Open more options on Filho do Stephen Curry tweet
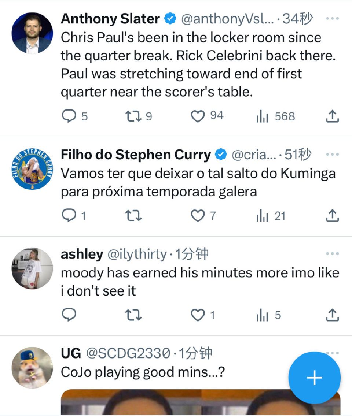The image size is (352, 416). click(x=332, y=154)
